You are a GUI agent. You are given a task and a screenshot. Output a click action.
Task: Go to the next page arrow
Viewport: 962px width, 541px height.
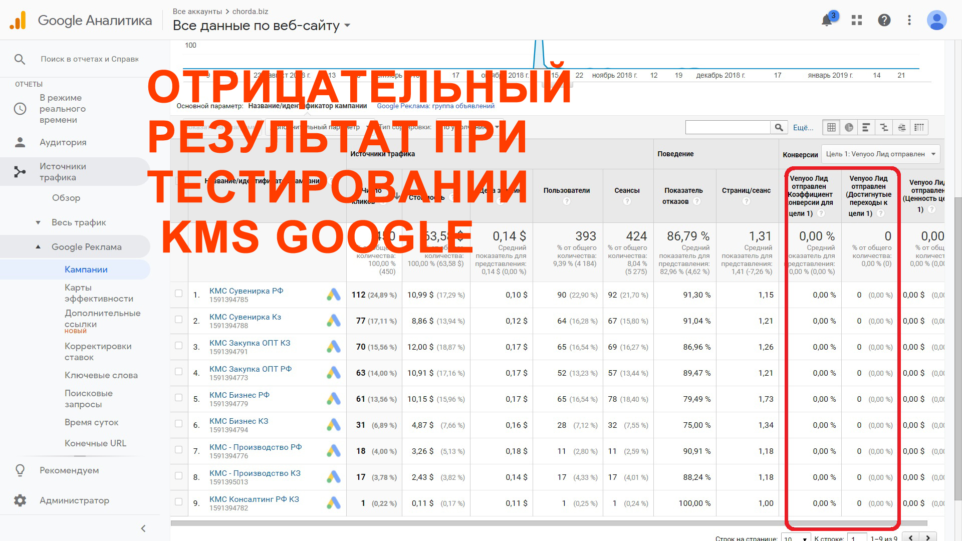(928, 538)
